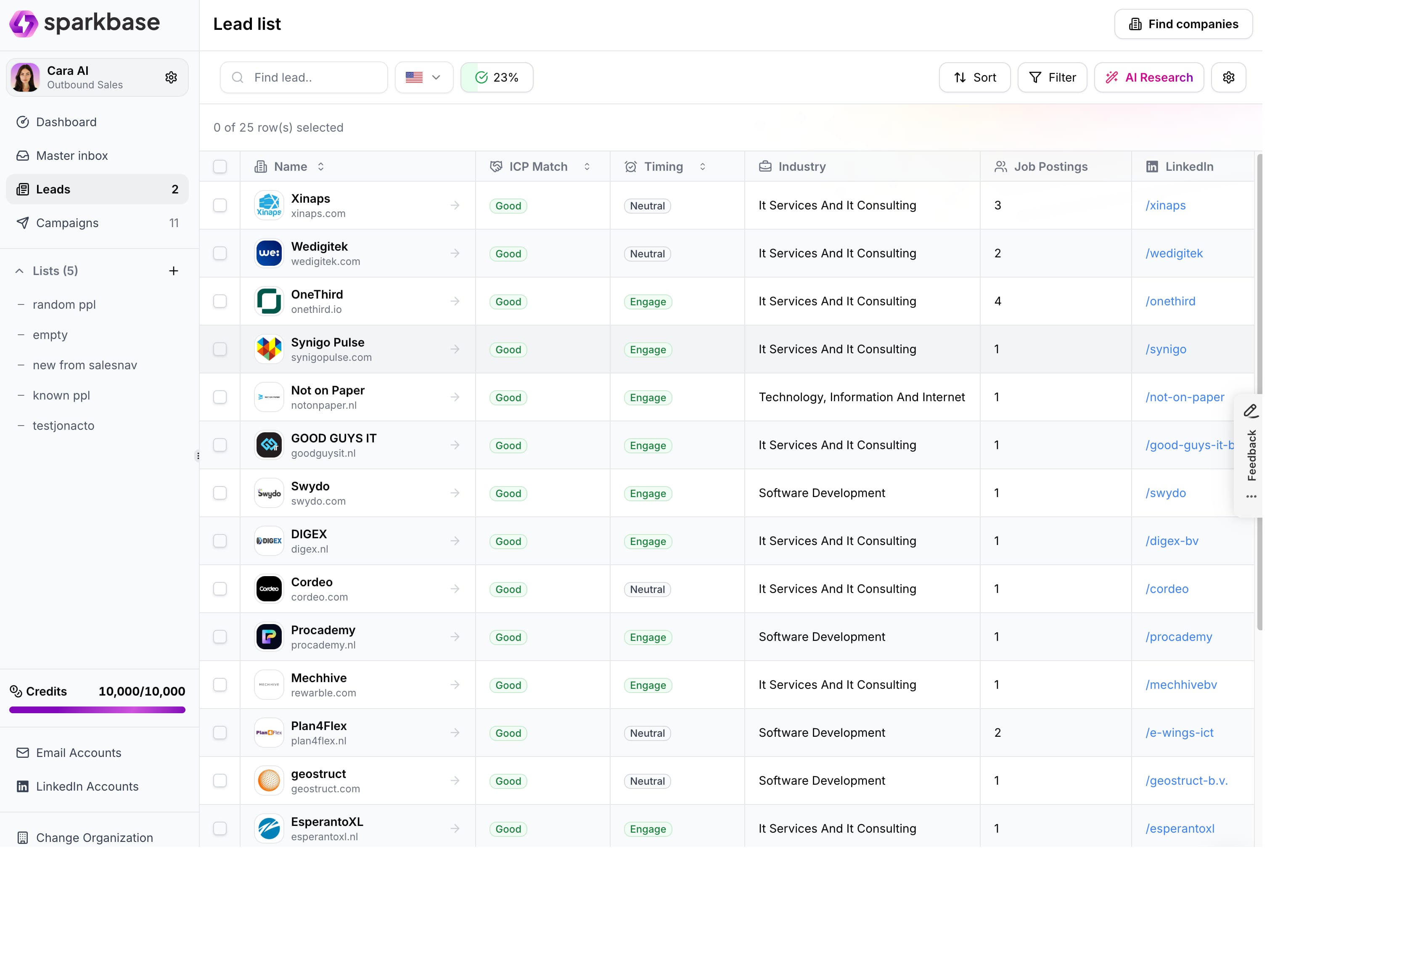Image resolution: width=1418 pixels, height=971 pixels.
Task: Click the EsperantoXL company logo
Action: point(269,829)
